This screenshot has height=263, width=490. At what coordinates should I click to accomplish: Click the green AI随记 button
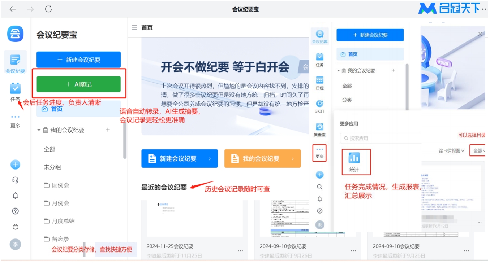(x=78, y=84)
